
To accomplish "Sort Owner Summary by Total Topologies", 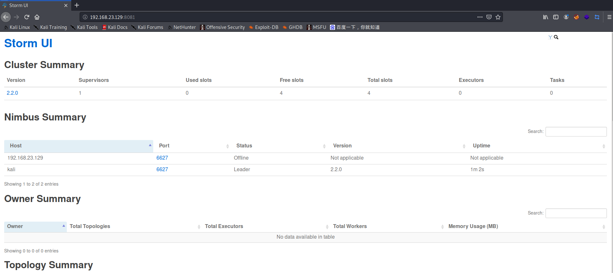I will tap(134, 226).
